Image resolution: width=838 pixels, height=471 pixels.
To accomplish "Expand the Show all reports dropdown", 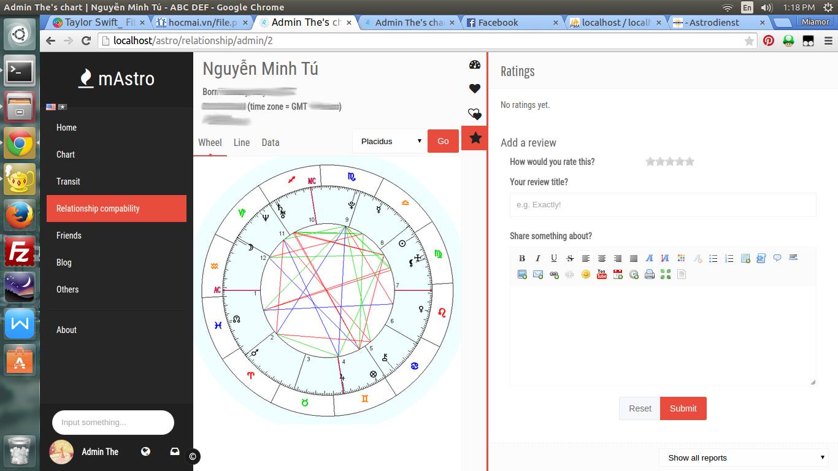I will (x=746, y=458).
